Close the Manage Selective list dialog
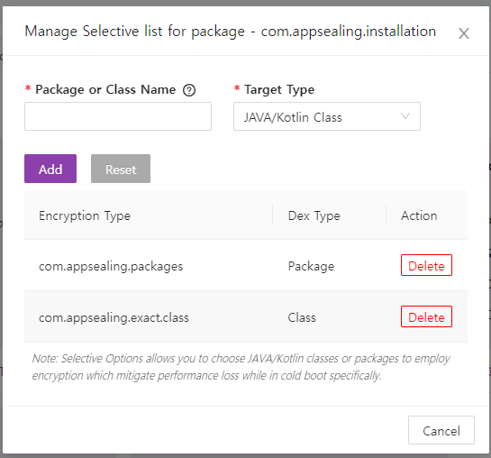 [463, 33]
